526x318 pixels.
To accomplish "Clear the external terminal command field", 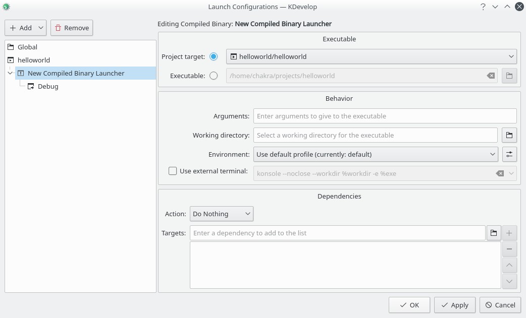I will [500, 173].
